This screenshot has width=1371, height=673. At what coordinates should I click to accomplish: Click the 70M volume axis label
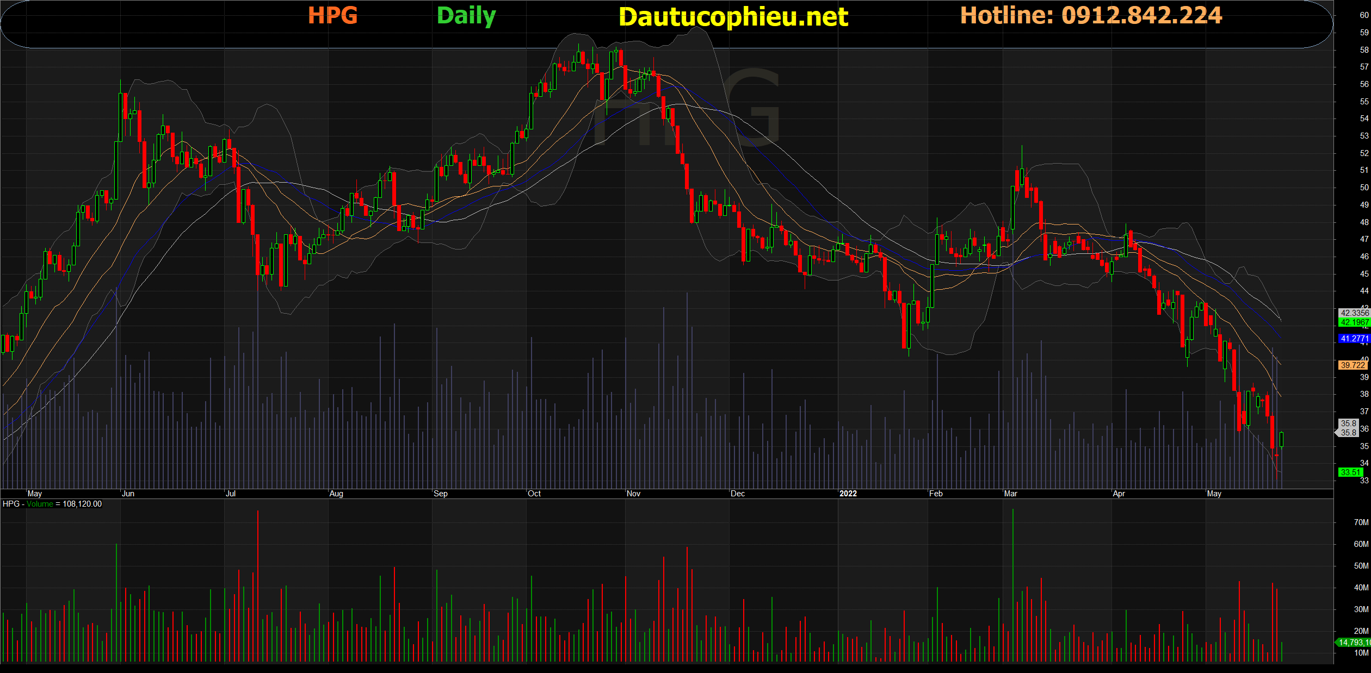tap(1361, 522)
